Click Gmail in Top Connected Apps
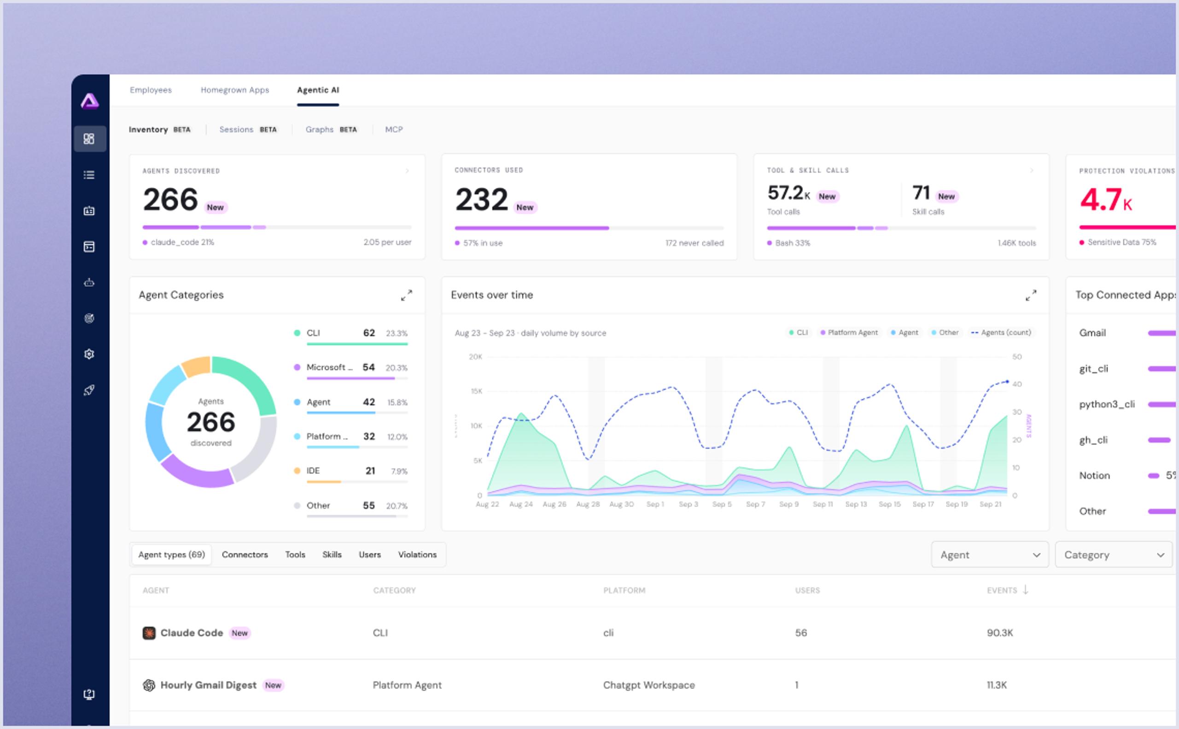The width and height of the screenshot is (1179, 729). point(1092,333)
